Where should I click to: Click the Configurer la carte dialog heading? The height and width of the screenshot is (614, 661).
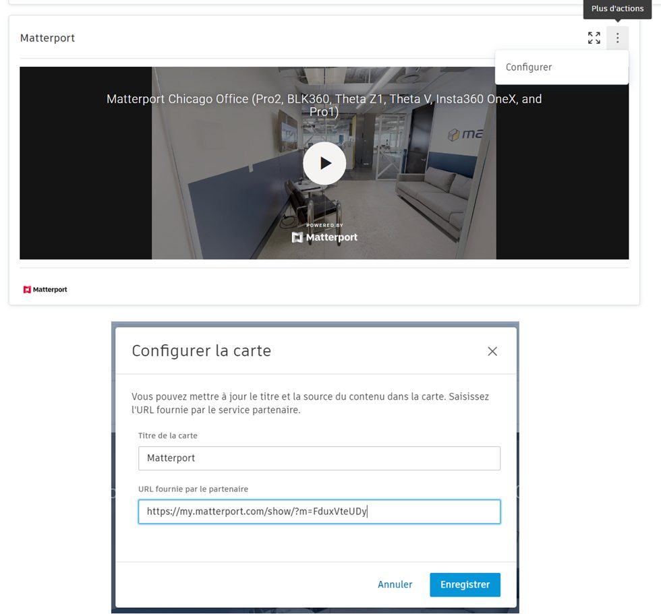click(202, 350)
